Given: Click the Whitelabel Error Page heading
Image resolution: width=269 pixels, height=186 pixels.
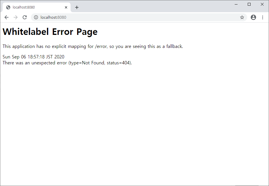Looking at the screenshot, I should point(50,32).
